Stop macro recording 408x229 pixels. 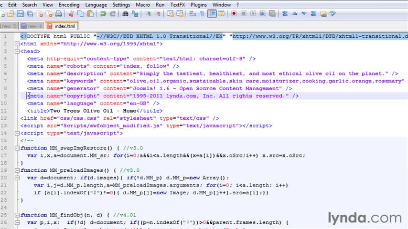[243, 14]
